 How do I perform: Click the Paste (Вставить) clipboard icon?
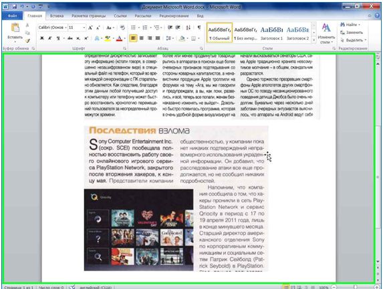pos(15,27)
